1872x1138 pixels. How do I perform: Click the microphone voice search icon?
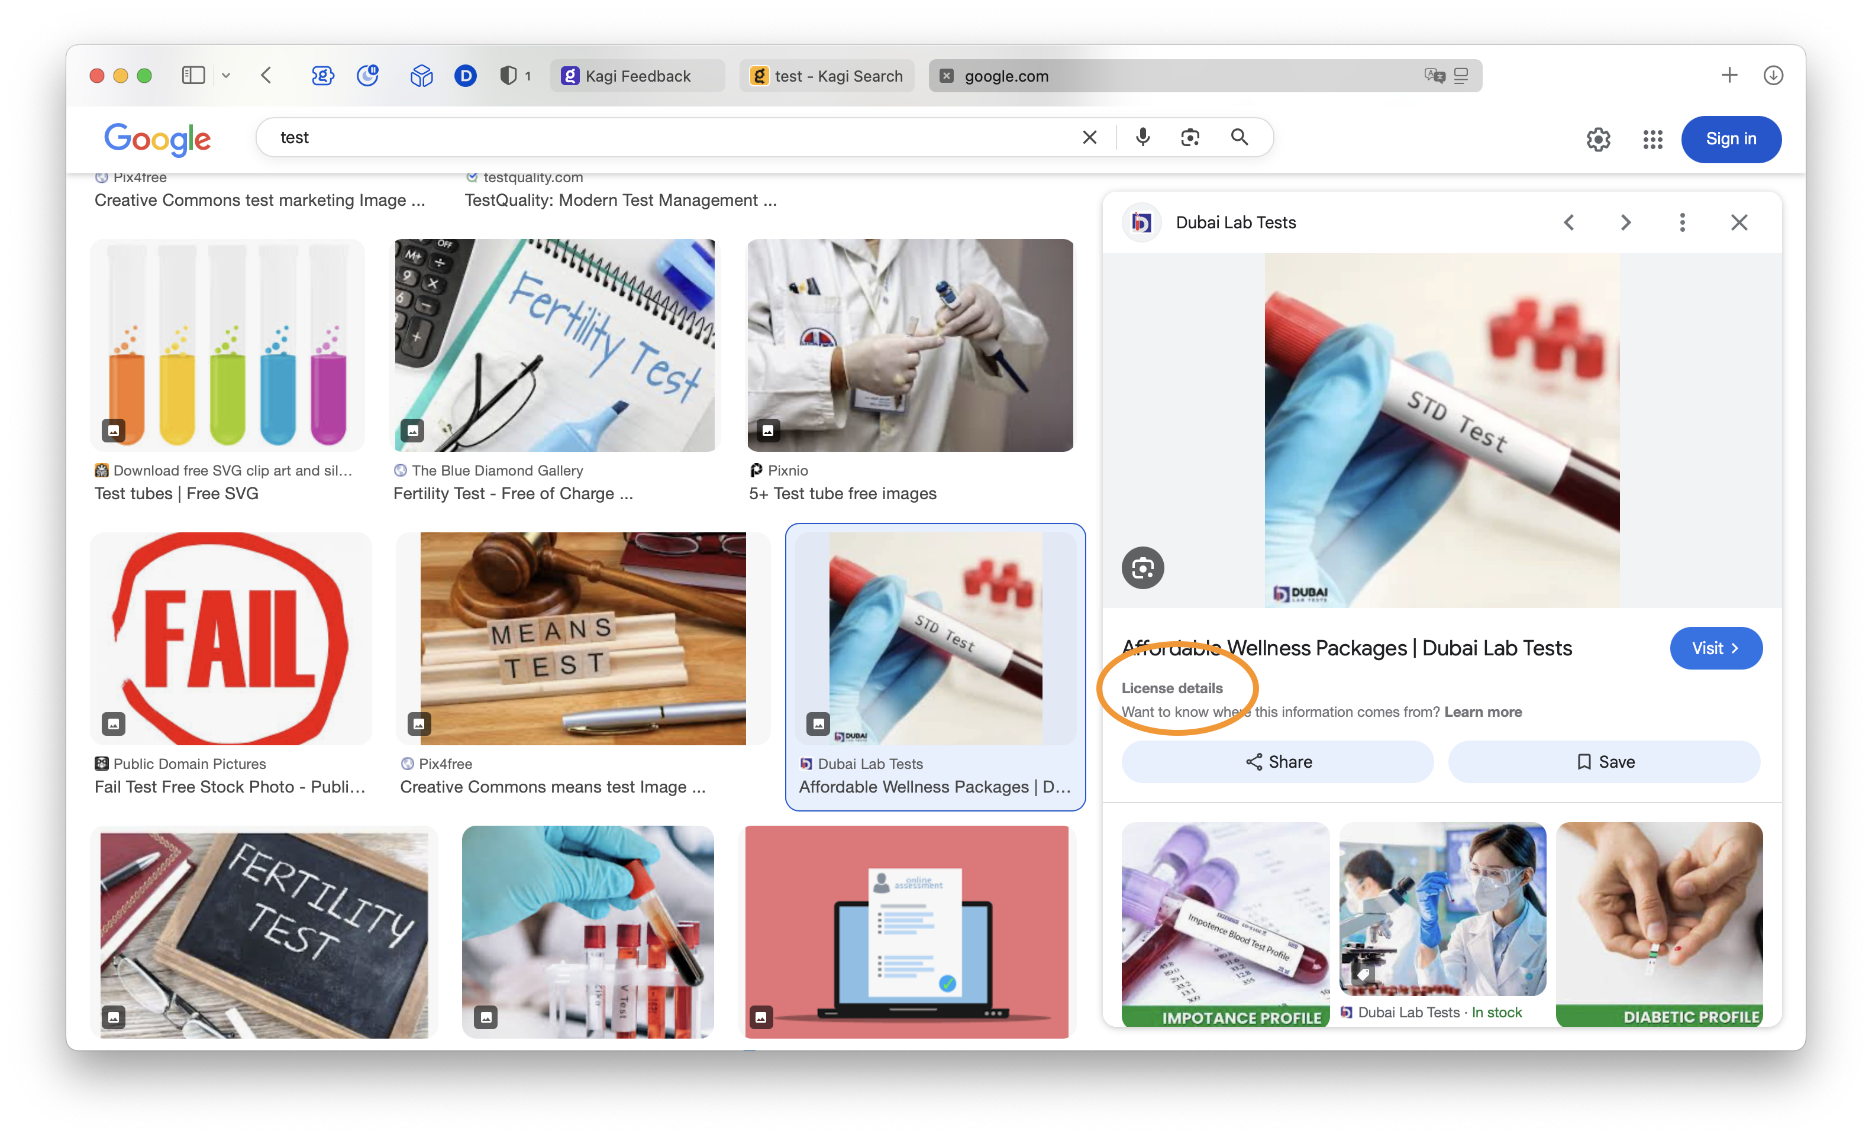pos(1142,137)
